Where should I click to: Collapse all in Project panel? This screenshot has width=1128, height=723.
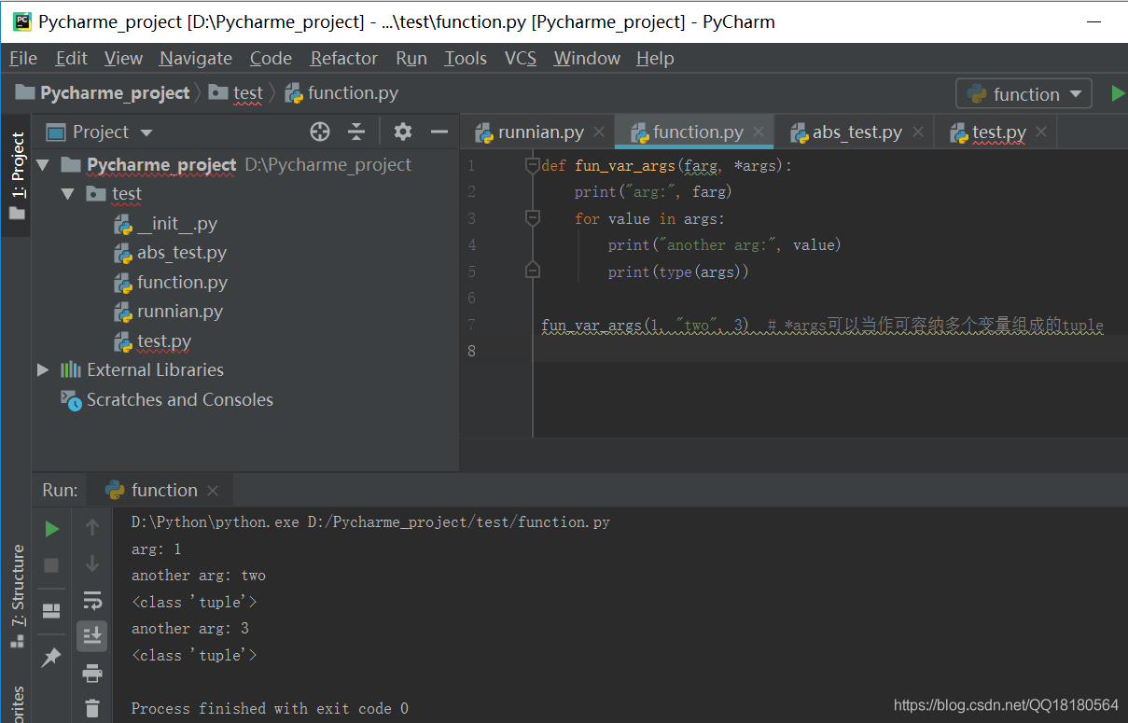tap(356, 132)
